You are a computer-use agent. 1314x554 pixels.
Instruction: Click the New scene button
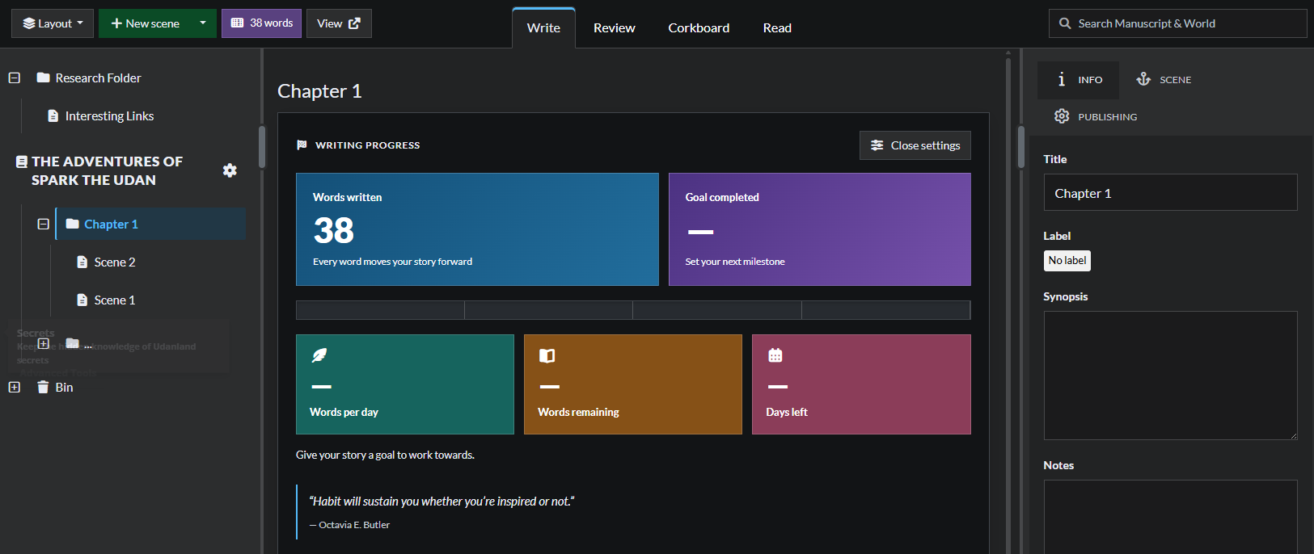pos(146,23)
